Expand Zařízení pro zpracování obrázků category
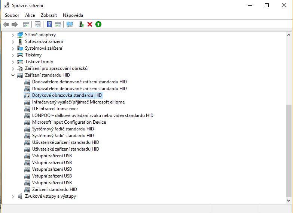The height and width of the screenshot is (213, 293). (x=13, y=69)
